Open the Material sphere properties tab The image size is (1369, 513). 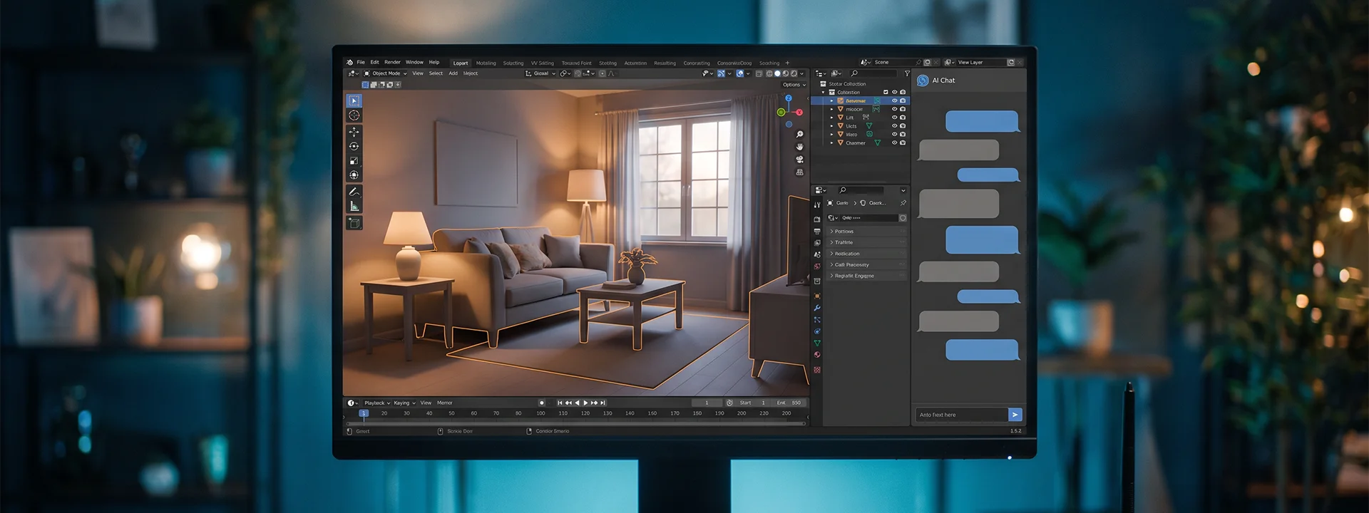(x=817, y=355)
